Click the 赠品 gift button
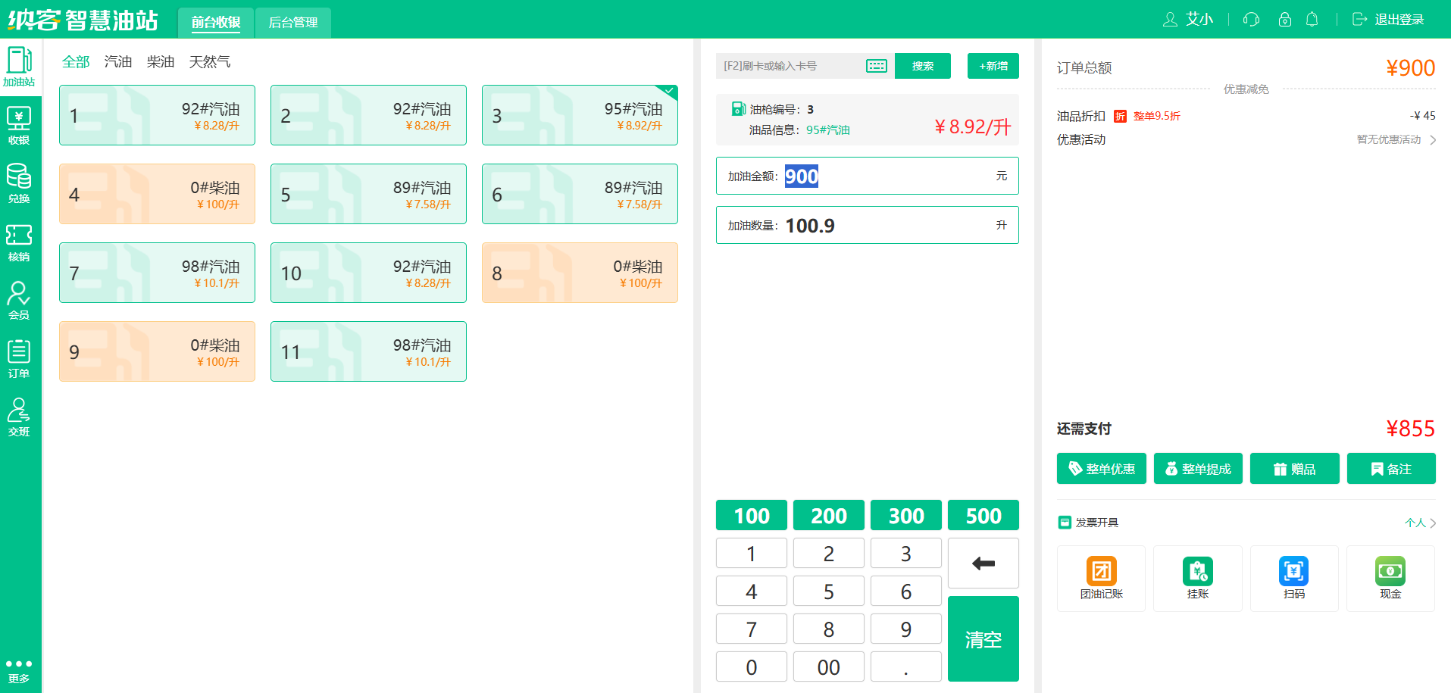The width and height of the screenshot is (1451, 693). click(1294, 468)
